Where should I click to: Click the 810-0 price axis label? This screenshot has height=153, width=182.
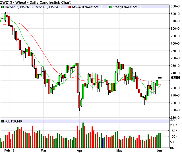[x=175, y=21]
